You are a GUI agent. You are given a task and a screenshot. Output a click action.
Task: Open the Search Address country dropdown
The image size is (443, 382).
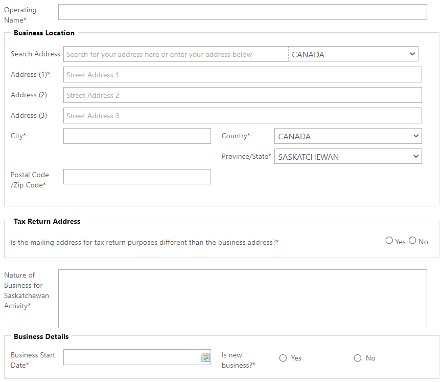click(x=353, y=54)
